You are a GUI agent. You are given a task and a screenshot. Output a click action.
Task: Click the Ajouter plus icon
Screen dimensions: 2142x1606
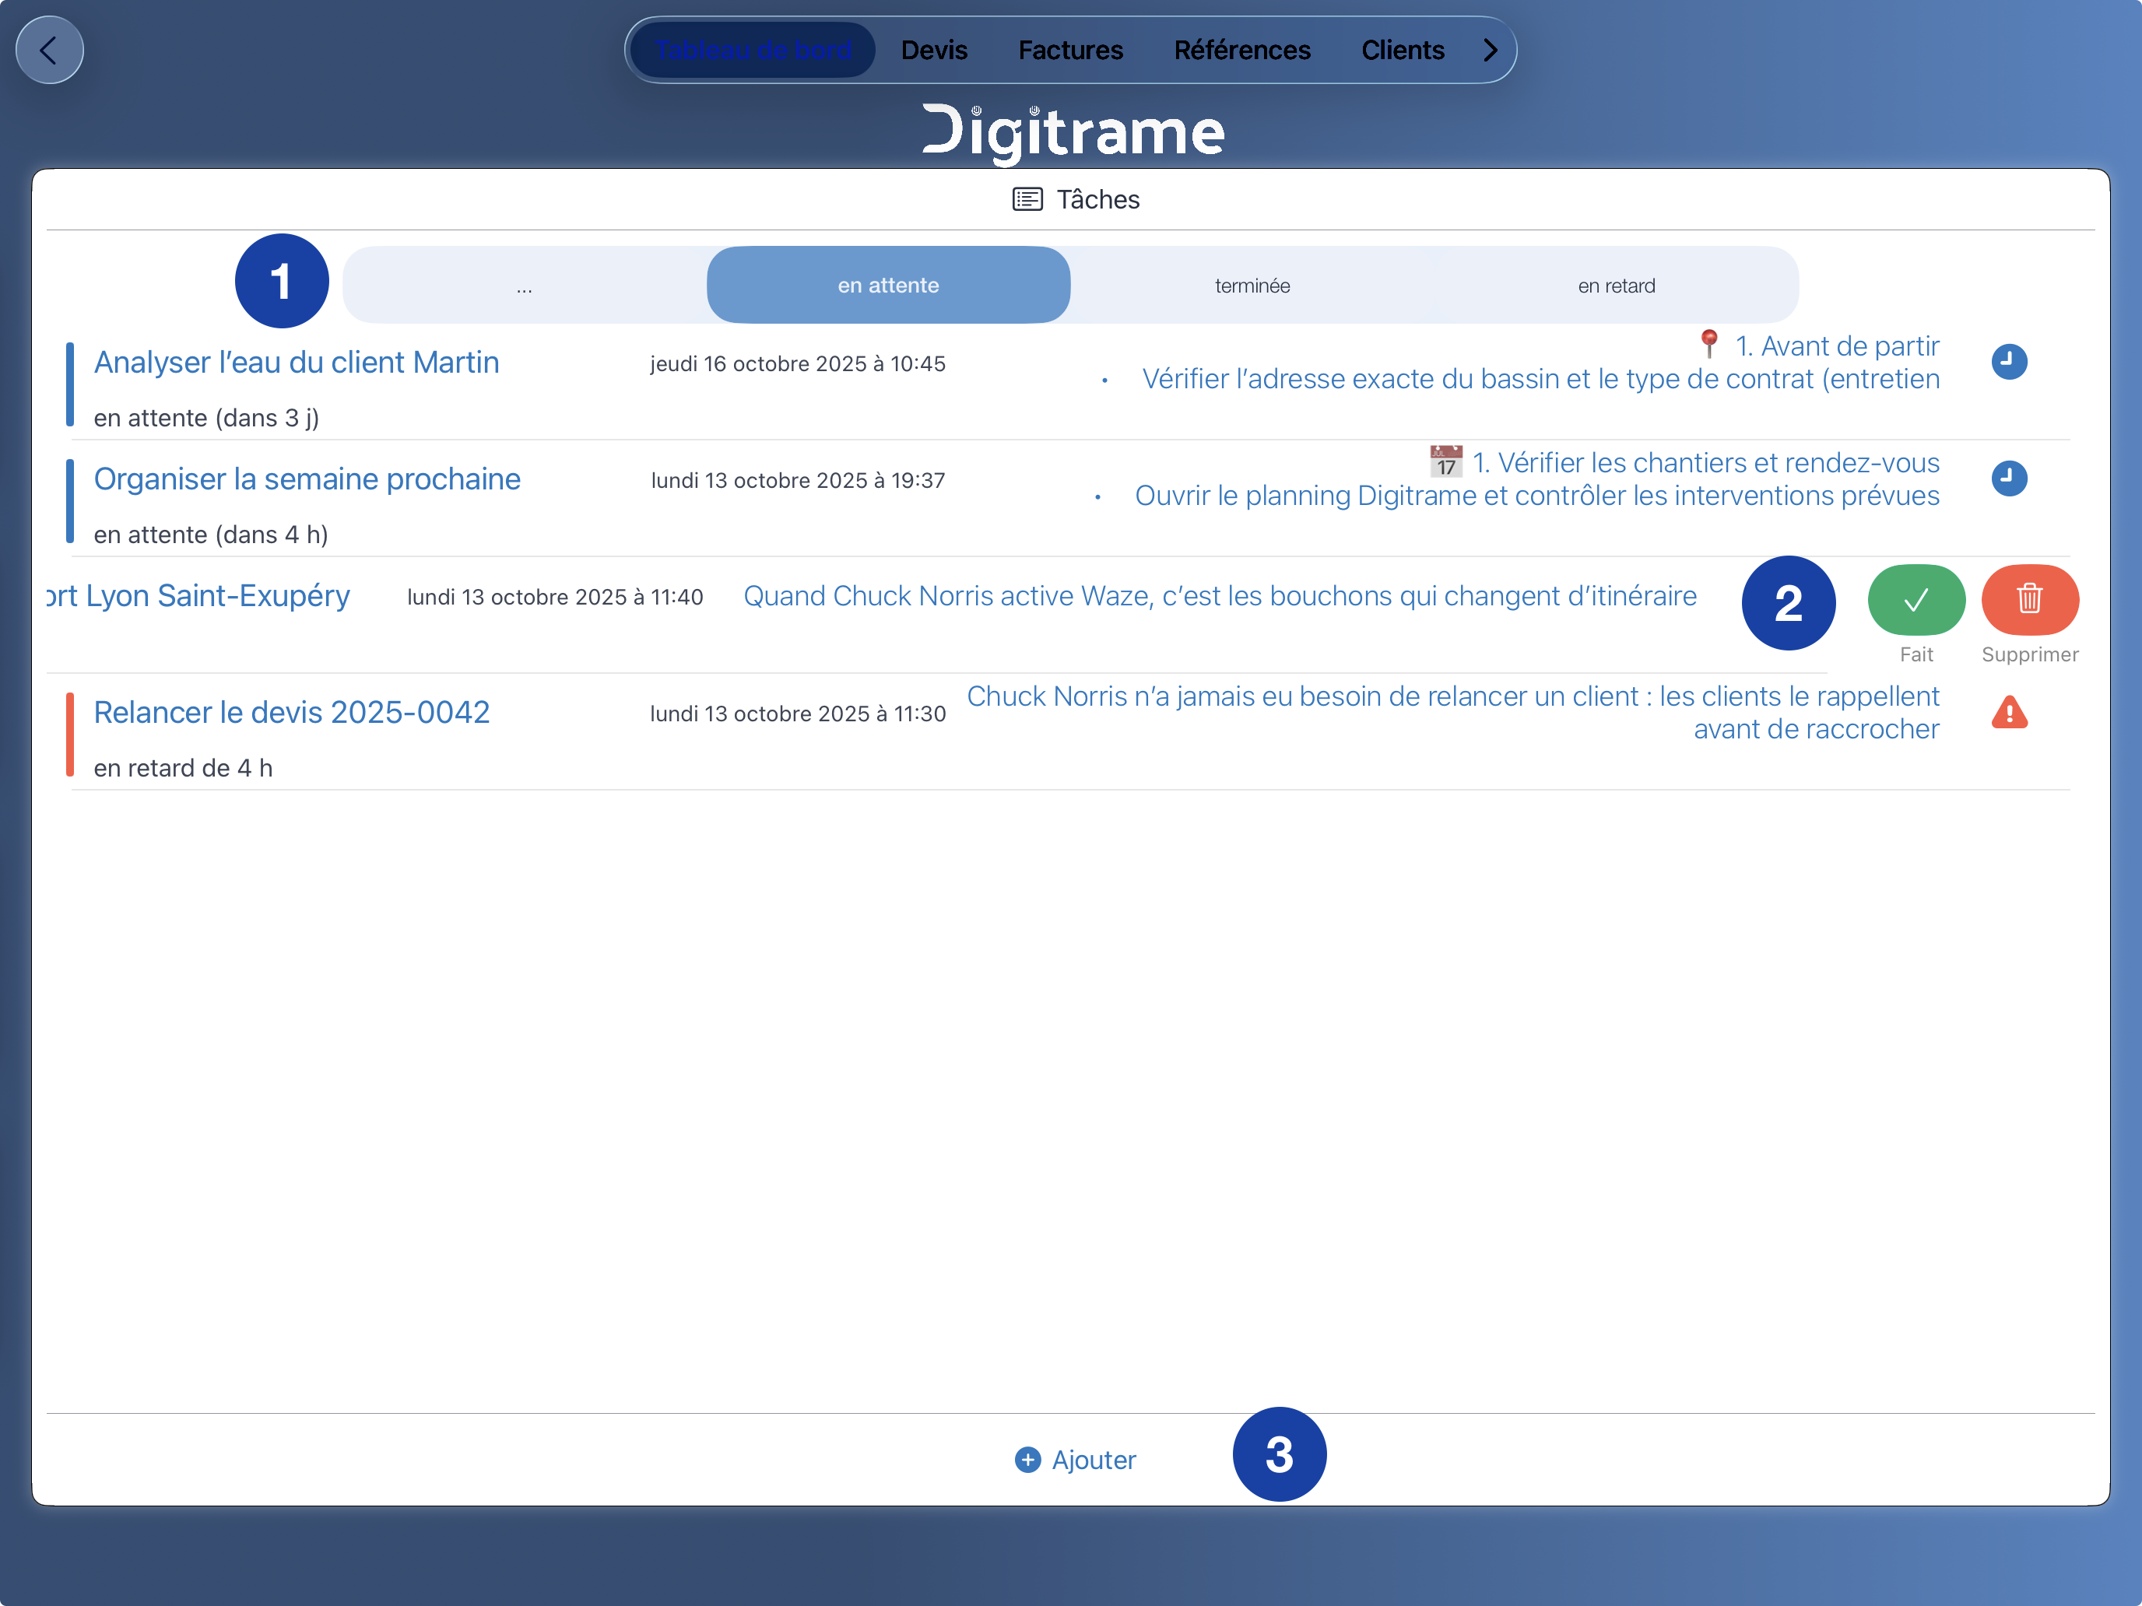point(1027,1459)
